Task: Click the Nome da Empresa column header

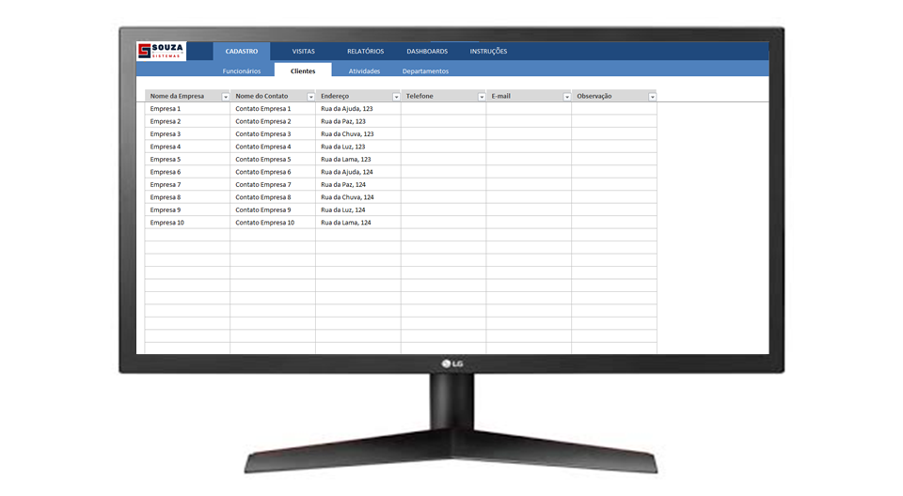Action: [187, 96]
